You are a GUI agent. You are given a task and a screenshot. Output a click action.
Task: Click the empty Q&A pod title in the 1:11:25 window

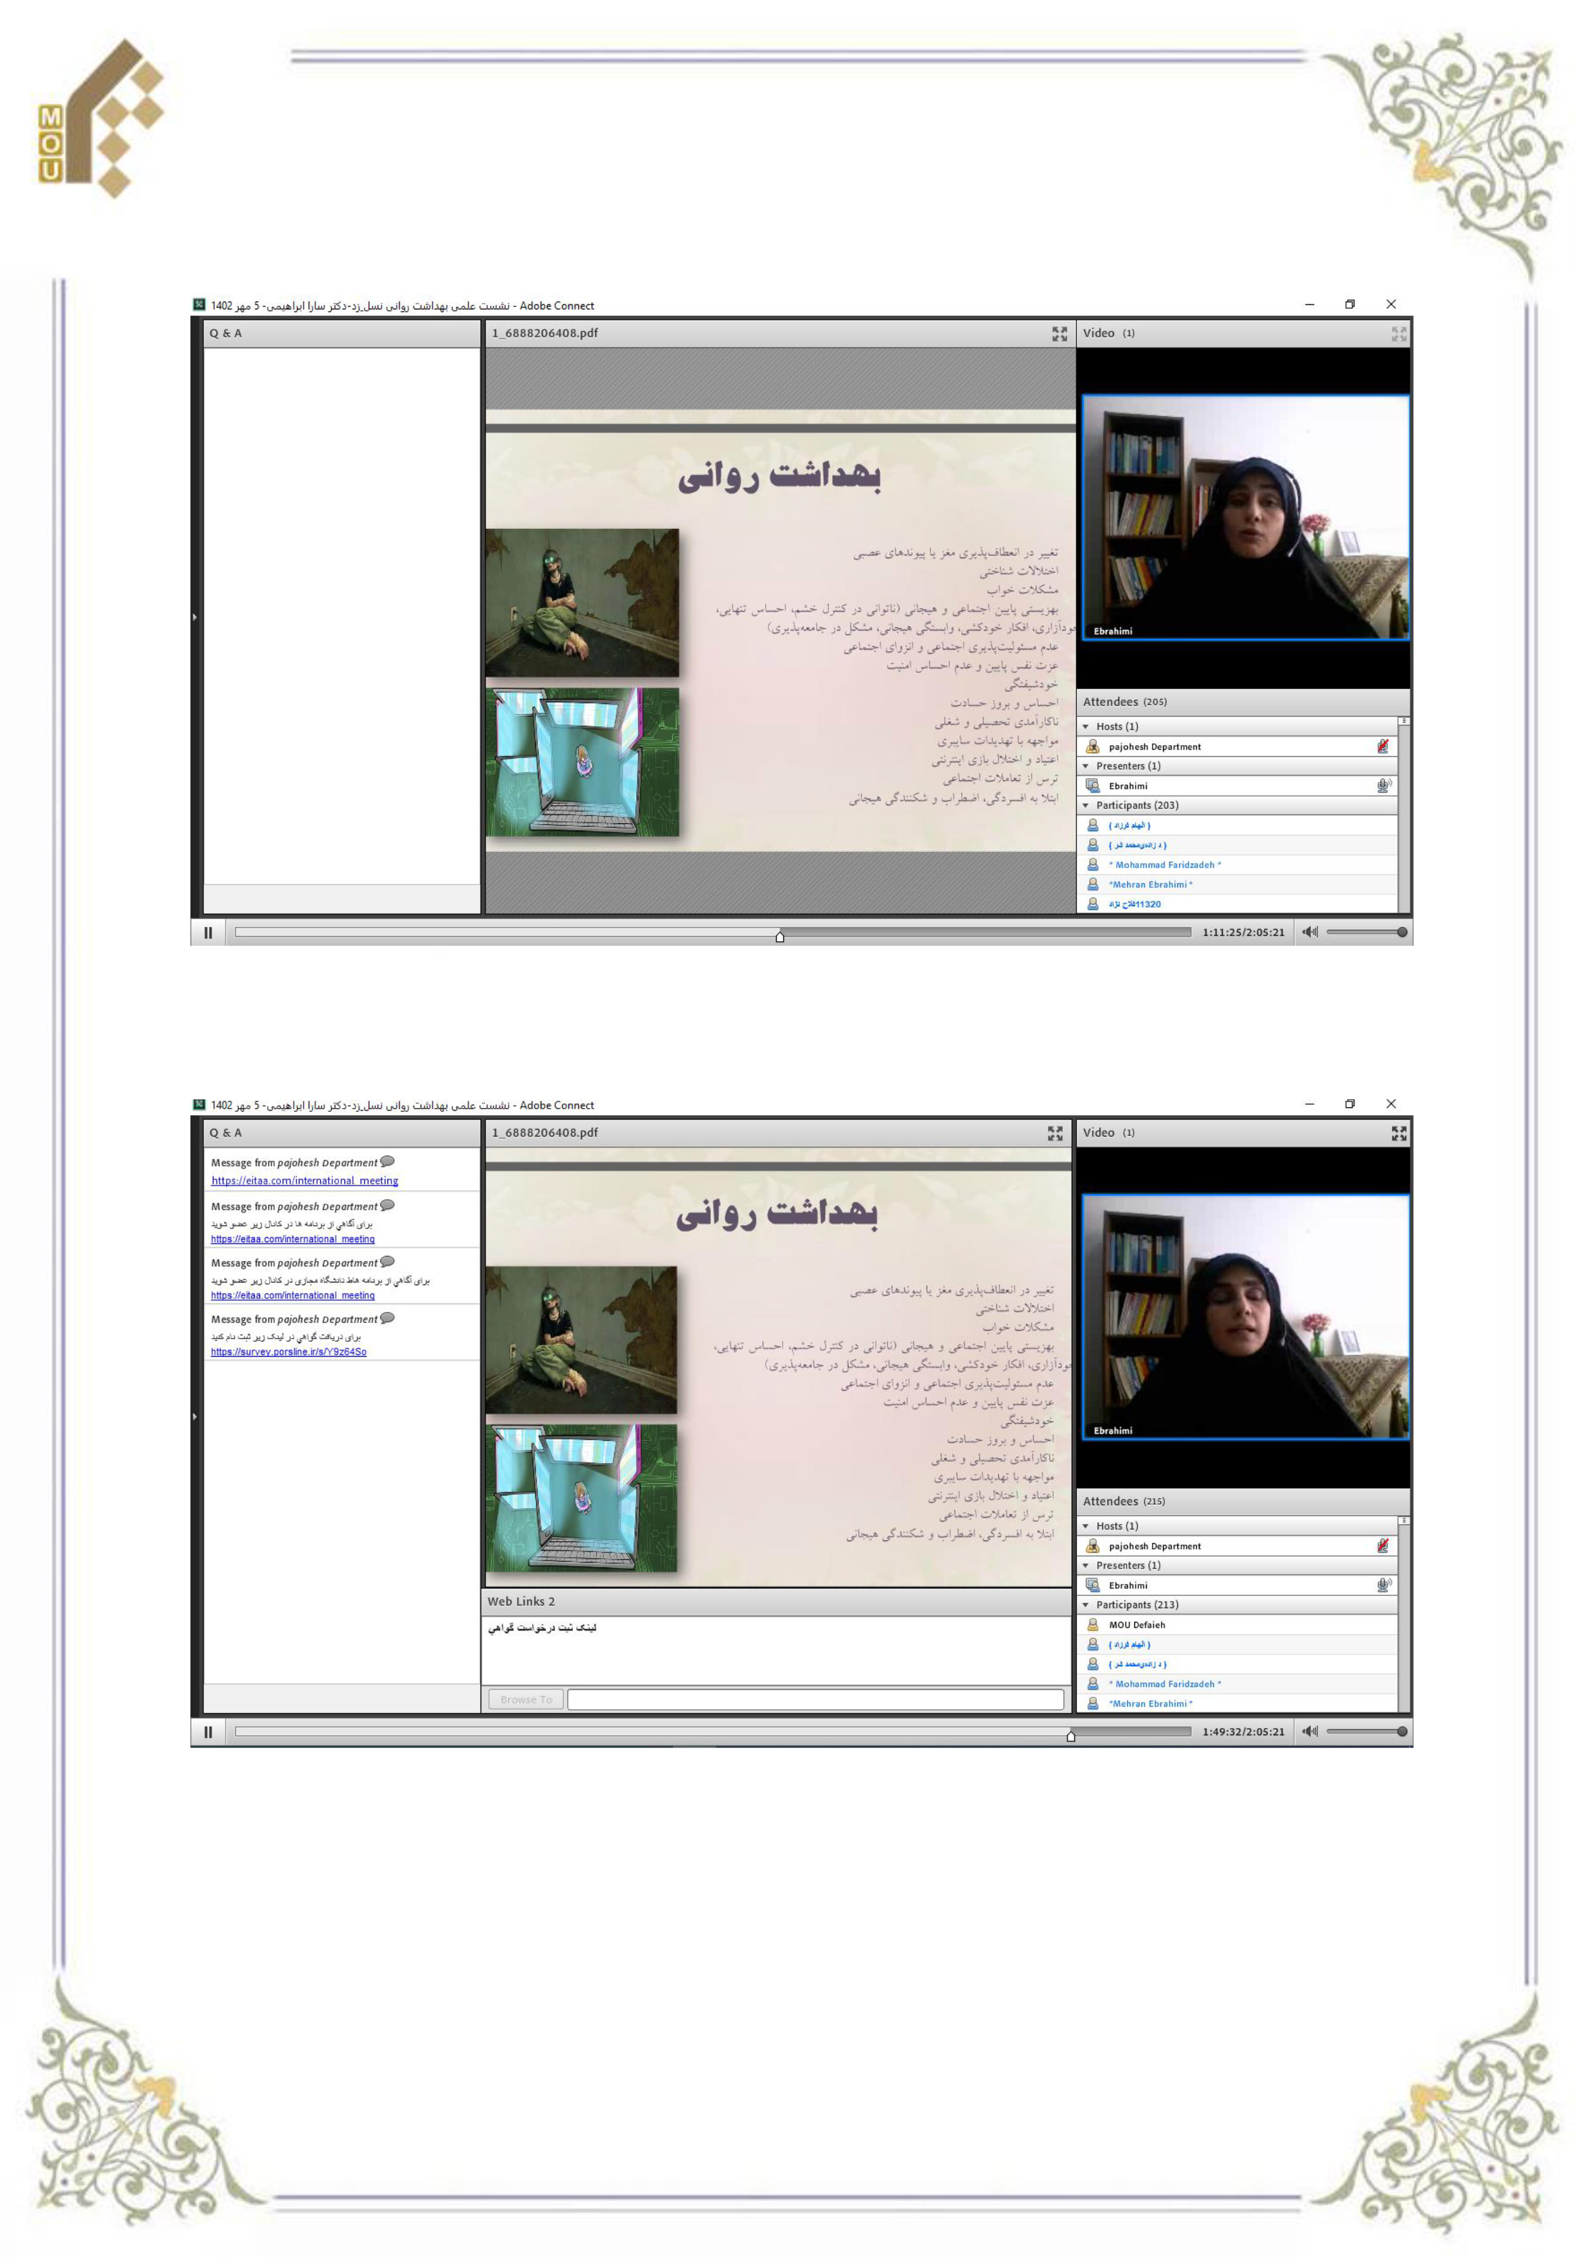point(225,334)
